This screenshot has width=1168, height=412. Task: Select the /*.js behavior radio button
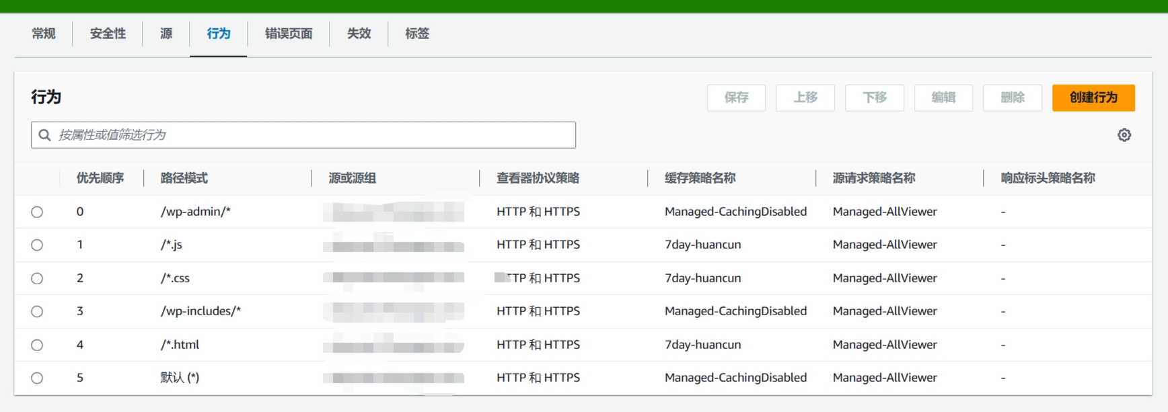tap(37, 245)
